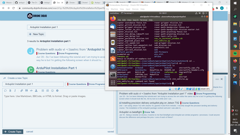Upload a file in the topic editor
Screen dimensions: 240x135
(36, 90)
